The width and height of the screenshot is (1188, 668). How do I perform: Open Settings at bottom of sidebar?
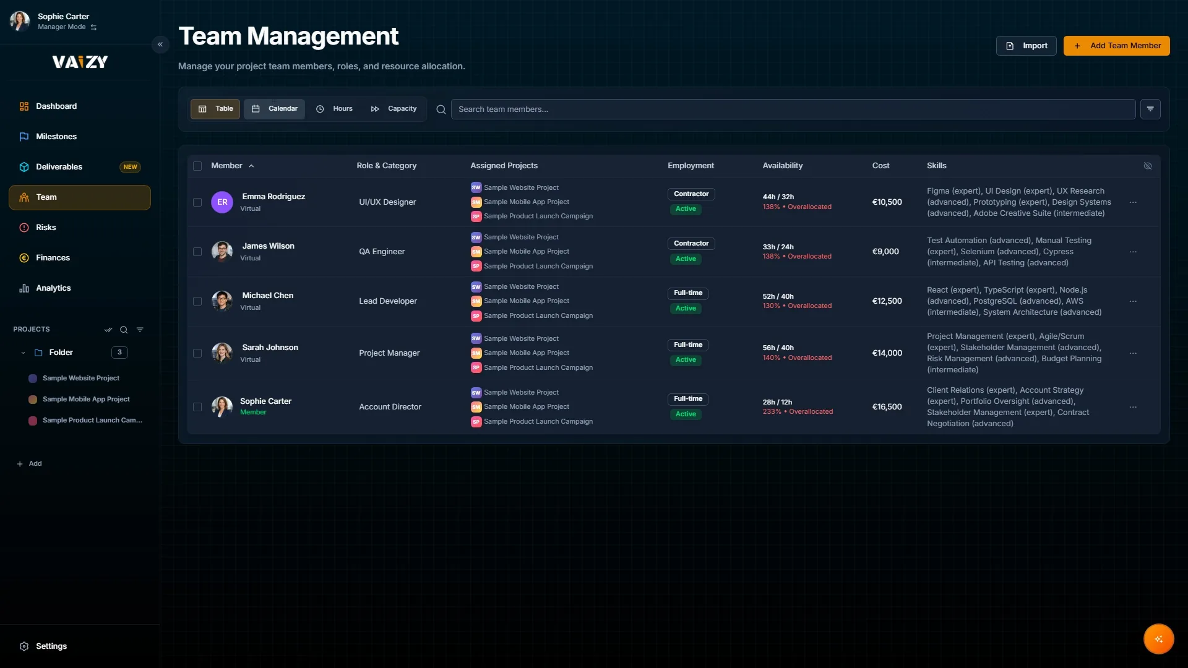point(80,646)
